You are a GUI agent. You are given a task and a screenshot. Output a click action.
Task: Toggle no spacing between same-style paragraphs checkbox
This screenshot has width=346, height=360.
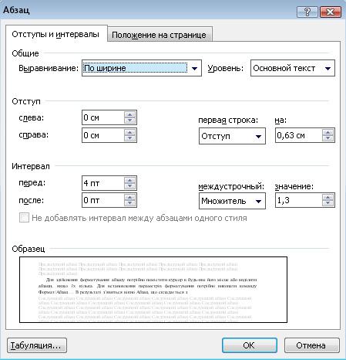click(24, 218)
